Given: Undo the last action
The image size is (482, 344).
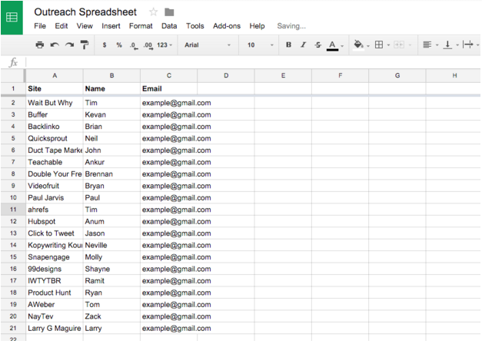Looking at the screenshot, I should (55, 45).
